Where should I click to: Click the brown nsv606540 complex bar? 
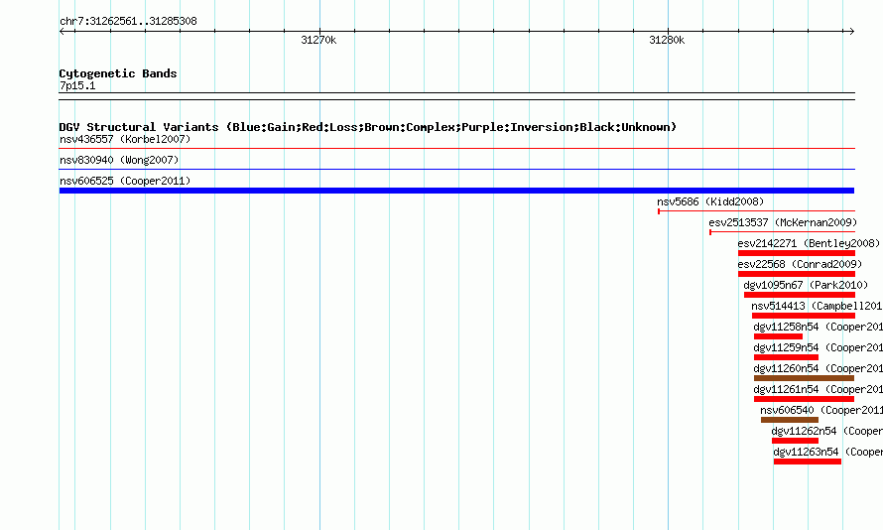[790, 420]
